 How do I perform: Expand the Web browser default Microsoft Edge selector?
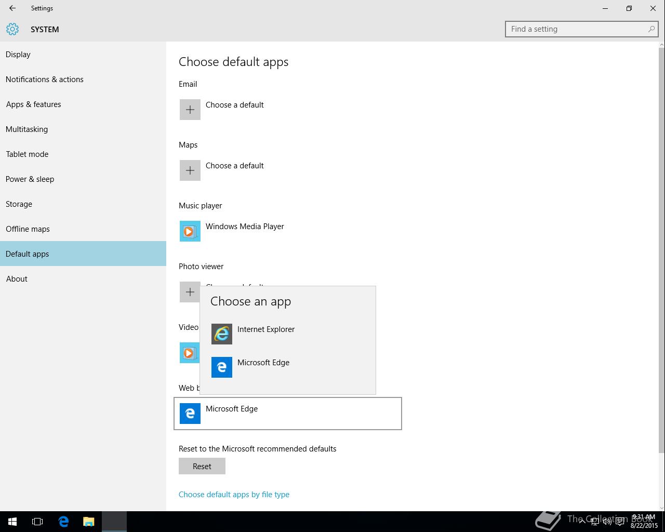click(x=287, y=414)
